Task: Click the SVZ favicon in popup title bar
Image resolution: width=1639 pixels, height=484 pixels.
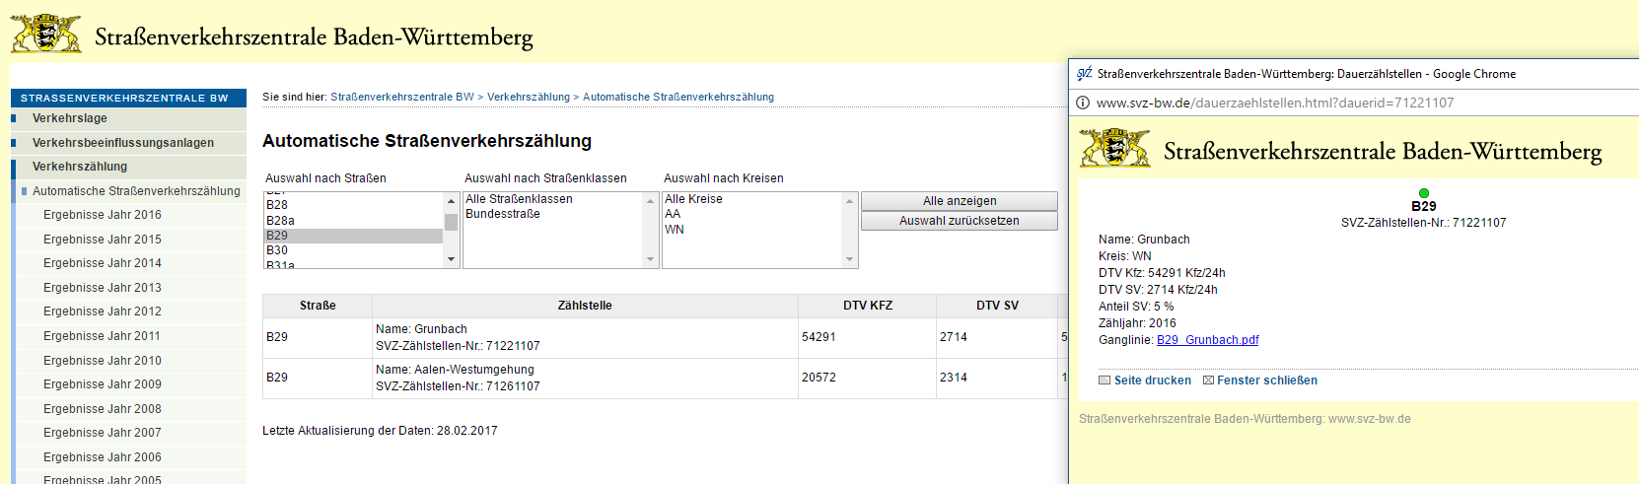Action: [x=1084, y=74]
